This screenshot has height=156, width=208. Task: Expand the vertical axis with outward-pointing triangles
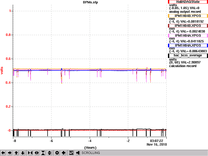pos(50,153)
